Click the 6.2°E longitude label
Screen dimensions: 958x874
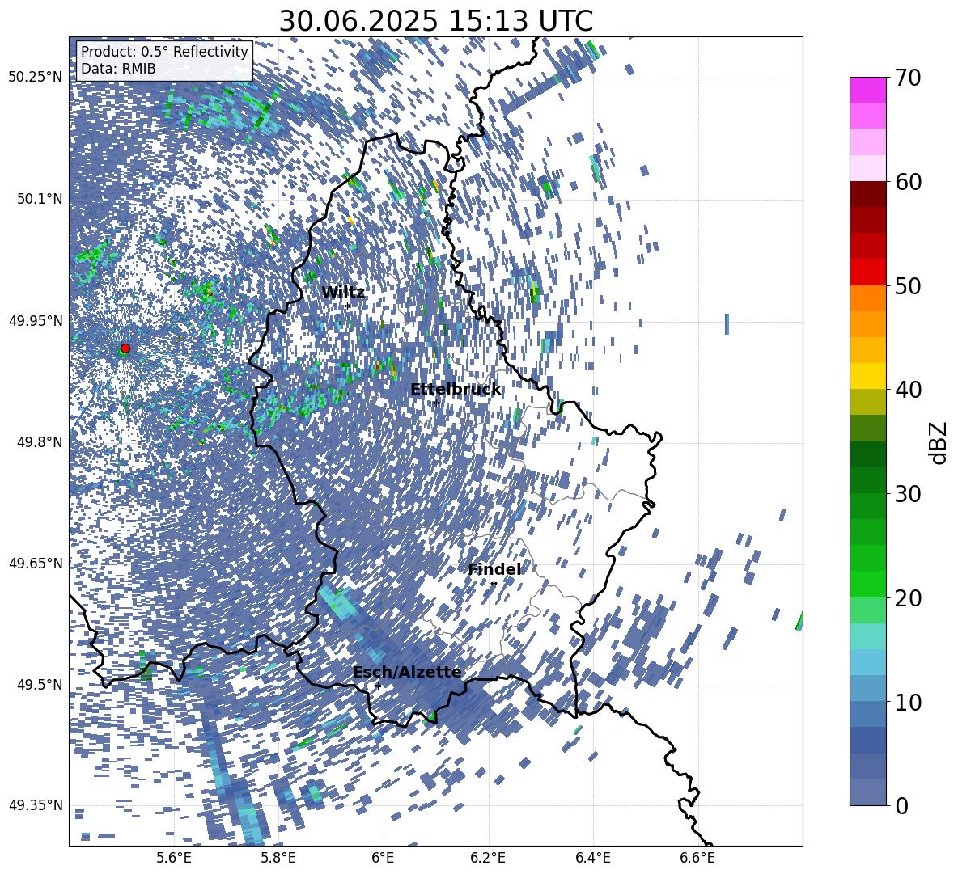click(x=488, y=858)
